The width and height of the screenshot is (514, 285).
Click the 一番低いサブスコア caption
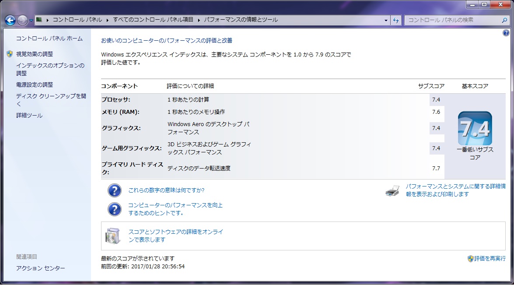(x=475, y=154)
